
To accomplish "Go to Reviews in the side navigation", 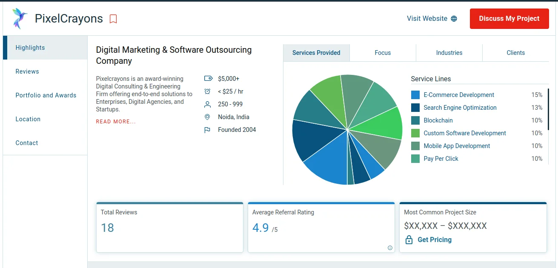I will 45,71.
